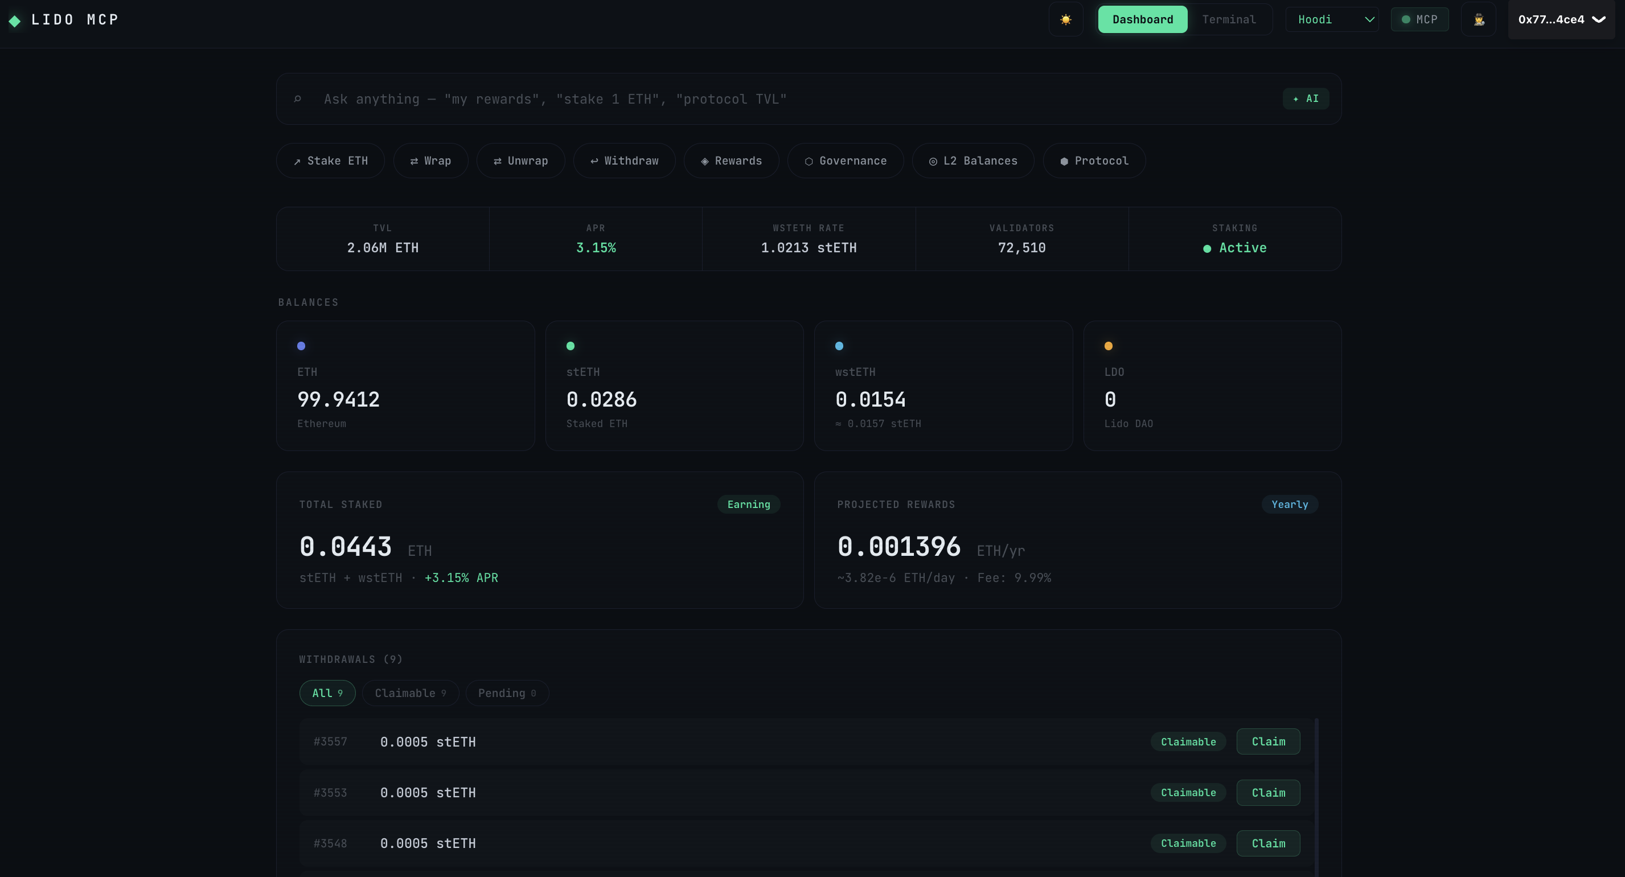Click the purple dot on ETH card
The image size is (1625, 877).
point(301,346)
